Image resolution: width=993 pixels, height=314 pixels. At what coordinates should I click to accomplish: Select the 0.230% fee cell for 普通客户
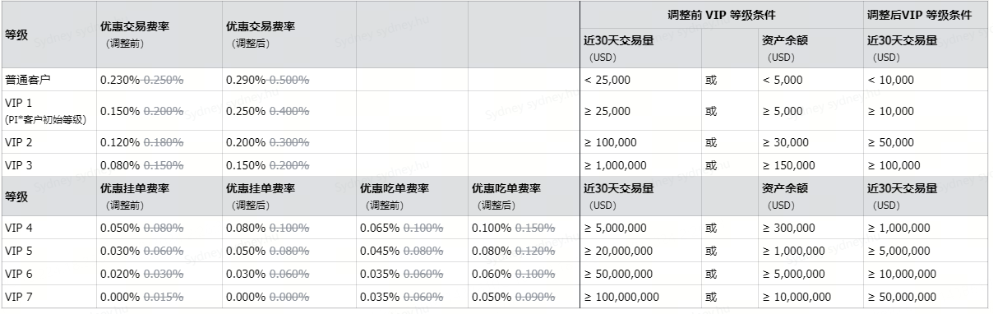point(159,80)
